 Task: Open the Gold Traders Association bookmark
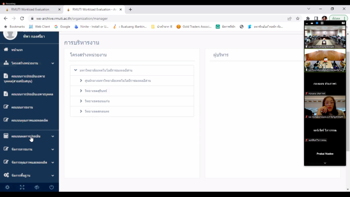coord(194,27)
